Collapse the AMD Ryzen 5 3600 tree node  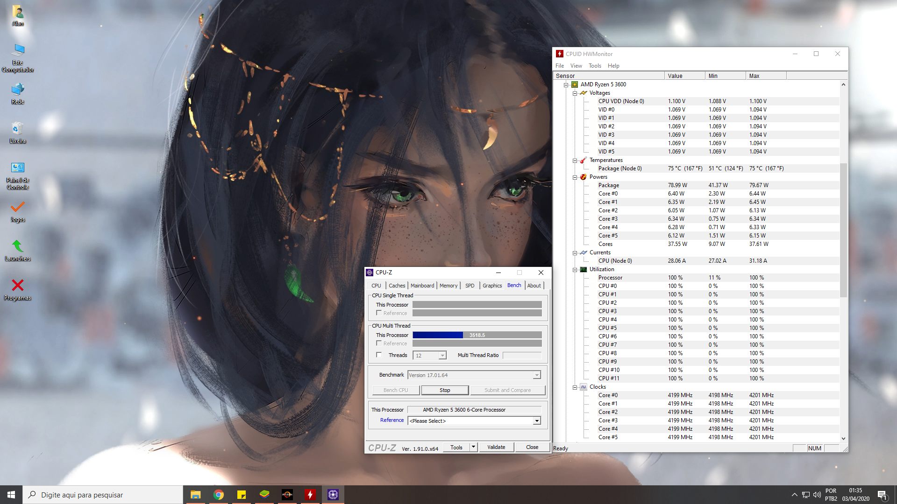[566, 84]
